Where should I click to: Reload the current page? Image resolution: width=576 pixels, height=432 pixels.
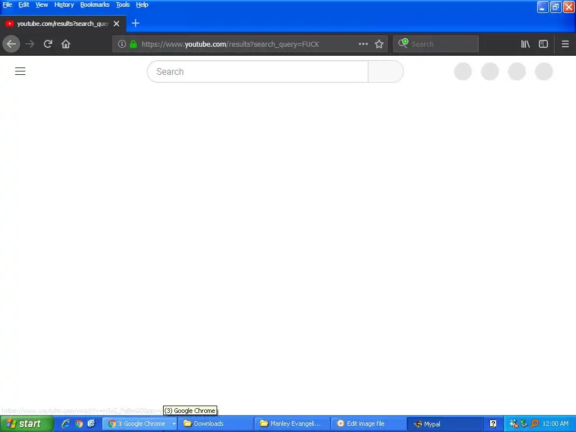click(48, 44)
